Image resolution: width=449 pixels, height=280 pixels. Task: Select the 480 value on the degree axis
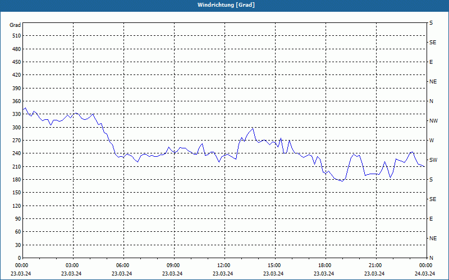click(17, 49)
